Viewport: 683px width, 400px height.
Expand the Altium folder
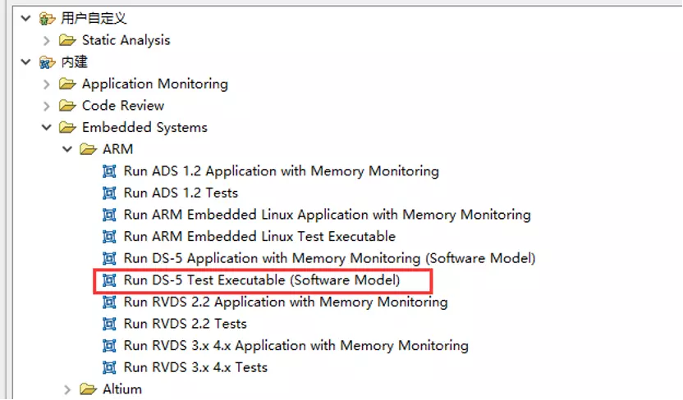coord(67,389)
